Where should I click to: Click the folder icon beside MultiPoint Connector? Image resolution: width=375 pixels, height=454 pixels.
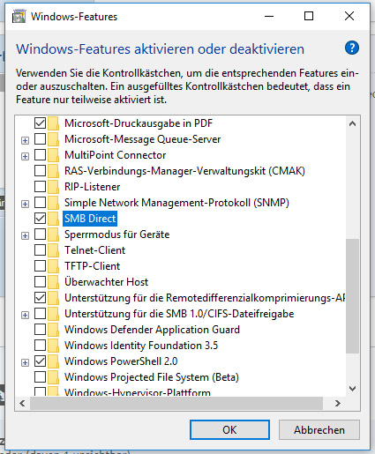click(54, 155)
